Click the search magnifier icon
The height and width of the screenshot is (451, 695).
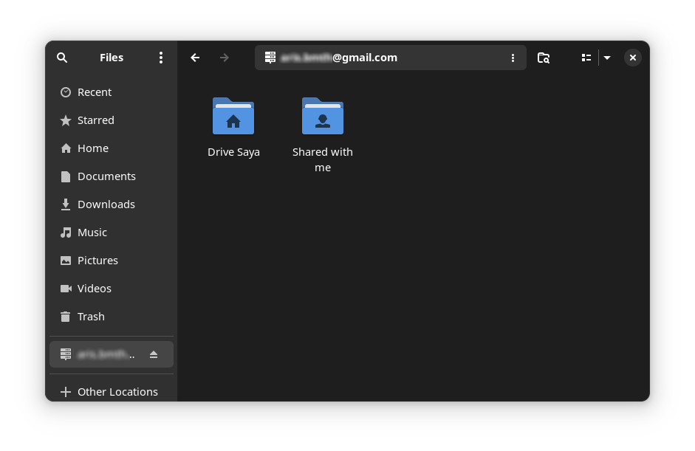tap(62, 58)
